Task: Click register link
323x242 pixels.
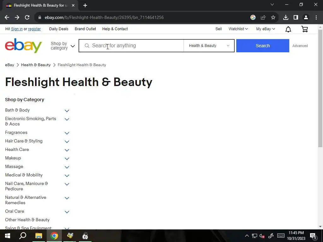Action: tap(34, 29)
